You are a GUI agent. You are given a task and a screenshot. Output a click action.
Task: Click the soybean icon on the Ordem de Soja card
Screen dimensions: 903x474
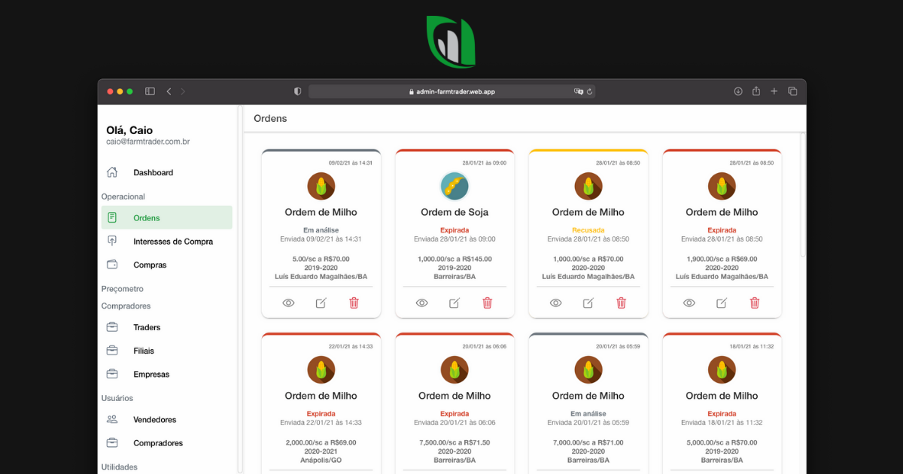click(x=455, y=186)
